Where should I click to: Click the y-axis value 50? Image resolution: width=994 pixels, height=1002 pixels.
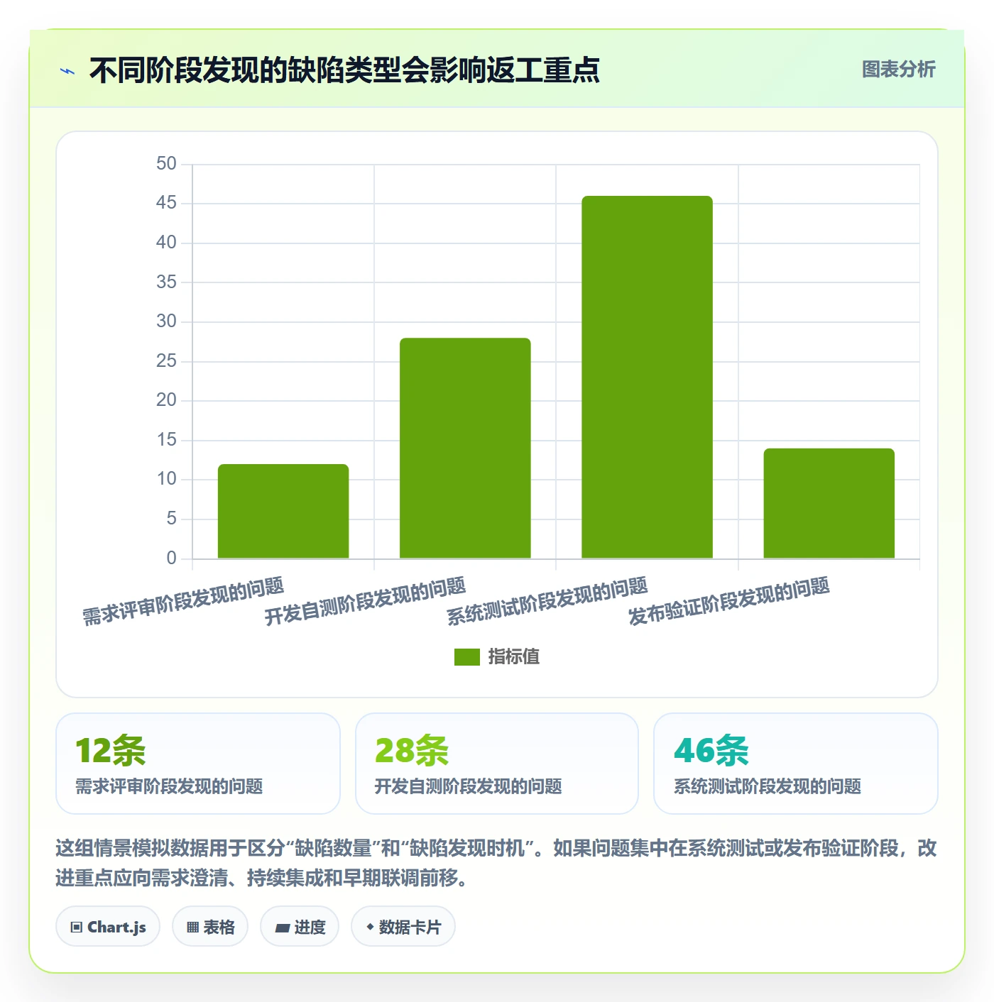pyautogui.click(x=166, y=164)
